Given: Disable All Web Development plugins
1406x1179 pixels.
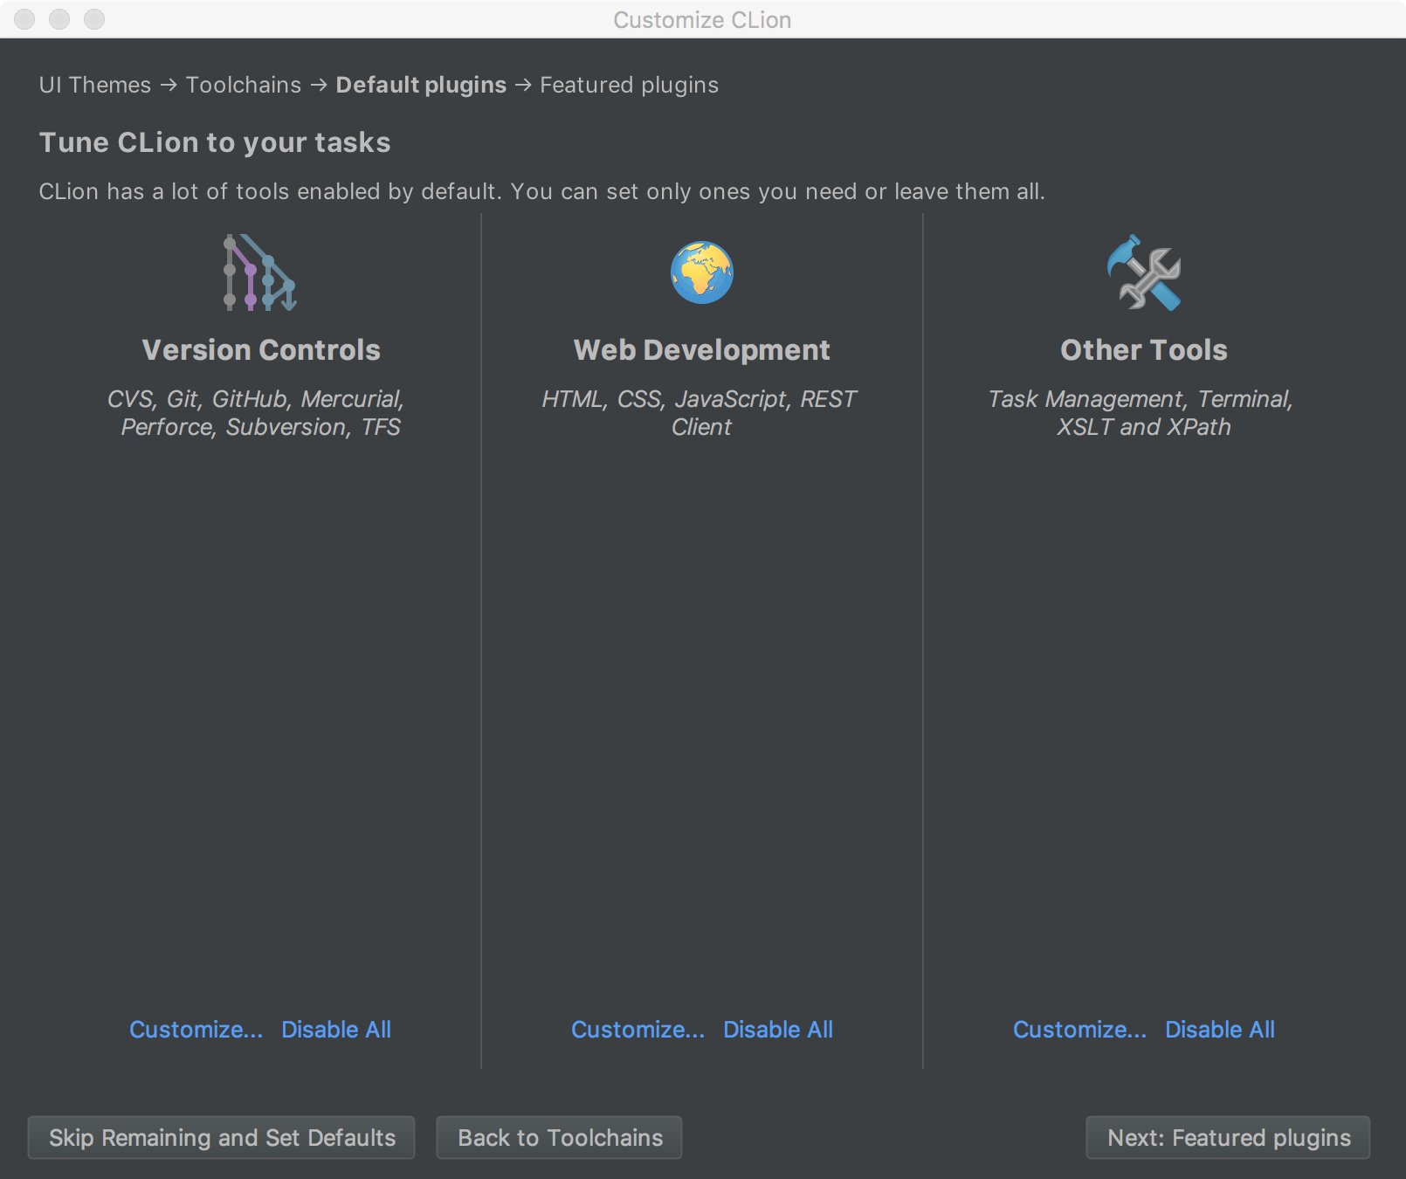Looking at the screenshot, I should coord(778,1030).
